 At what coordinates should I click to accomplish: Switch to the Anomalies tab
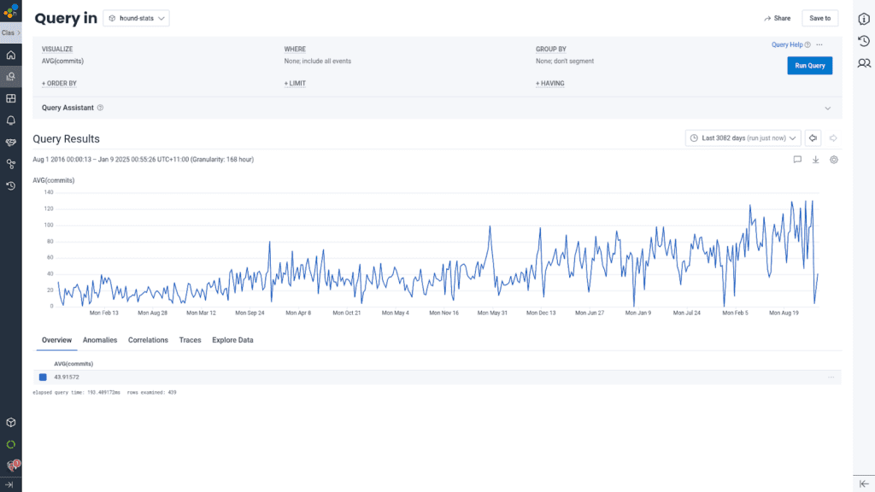tap(100, 340)
